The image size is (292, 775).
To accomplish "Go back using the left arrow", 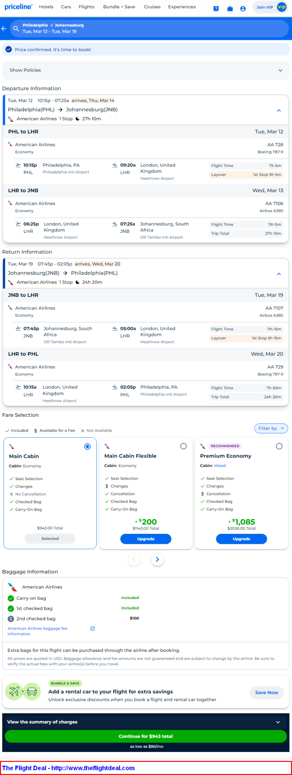I will [x=4, y=28].
